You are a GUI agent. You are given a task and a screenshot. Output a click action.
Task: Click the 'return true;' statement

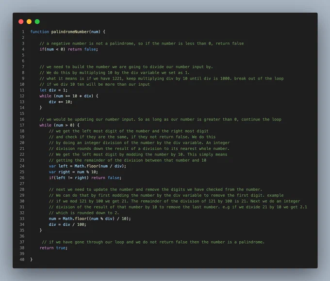54,248
